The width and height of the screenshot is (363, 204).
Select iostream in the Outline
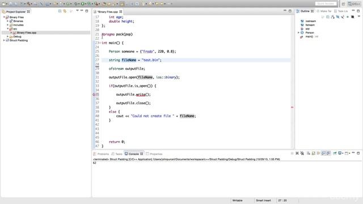(310, 21)
